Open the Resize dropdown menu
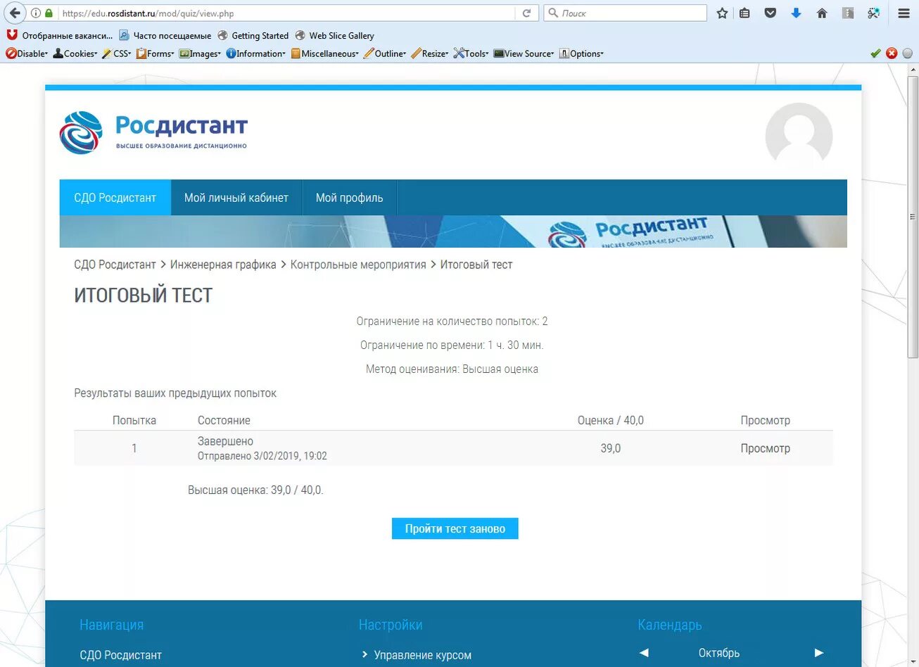The image size is (919, 667). pyautogui.click(x=430, y=53)
